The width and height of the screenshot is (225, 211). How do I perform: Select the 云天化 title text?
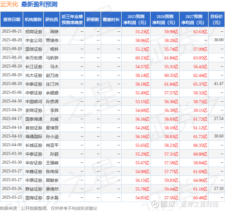click(x=9, y=4)
